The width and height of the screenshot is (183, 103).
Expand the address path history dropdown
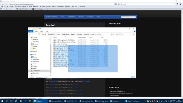[x=111, y=34]
